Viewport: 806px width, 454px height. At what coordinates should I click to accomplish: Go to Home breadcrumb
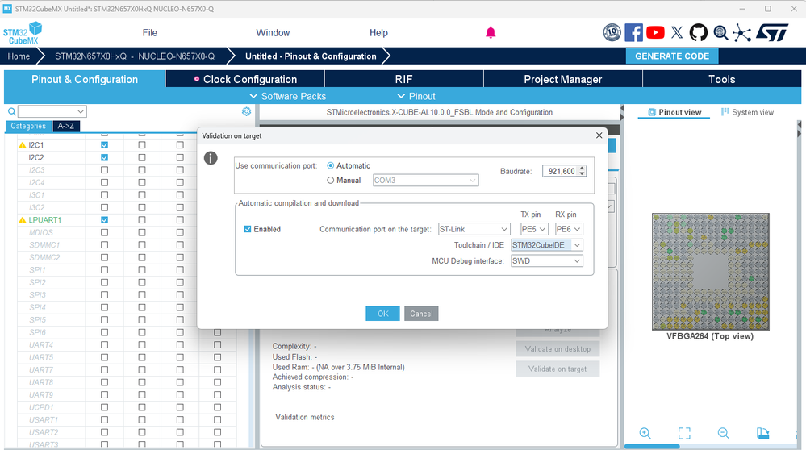[x=19, y=56]
